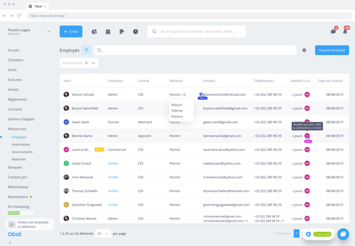Click the filter icon beside Employés
Viewport: 355px width, 246px height.
[86, 50]
